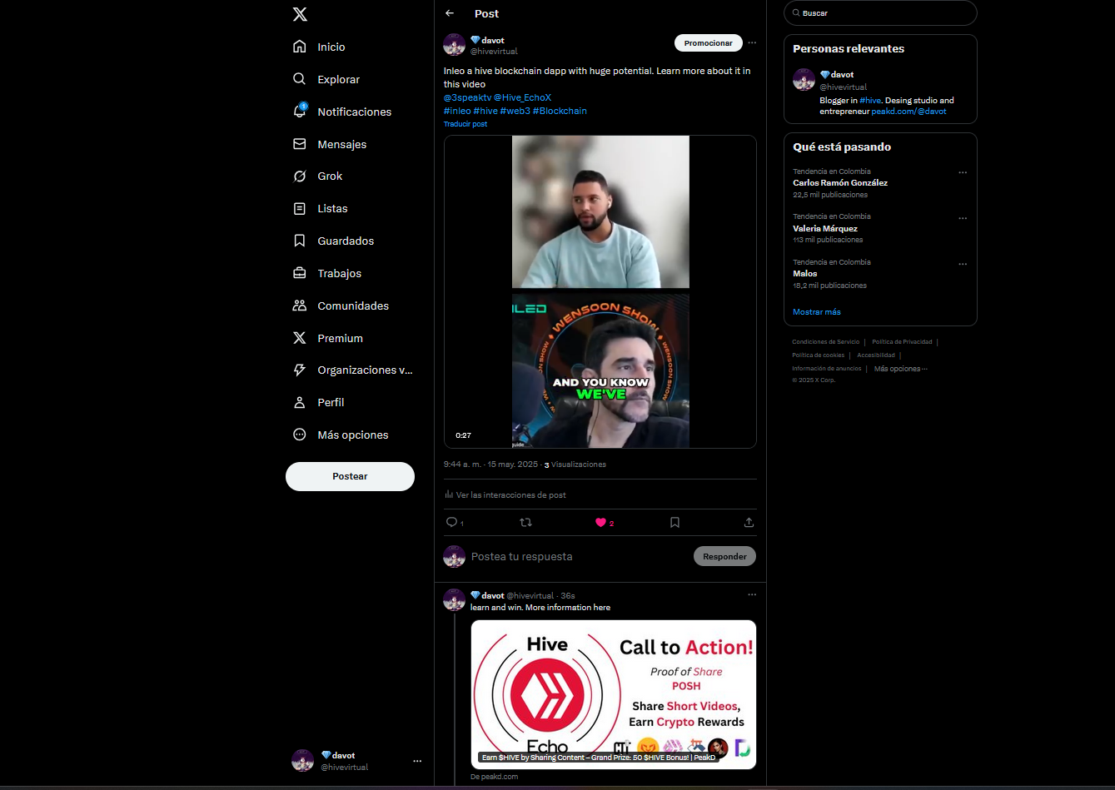Toggle the bookmark icon on the post
Image resolution: width=1115 pixels, height=790 pixels.
point(674,522)
